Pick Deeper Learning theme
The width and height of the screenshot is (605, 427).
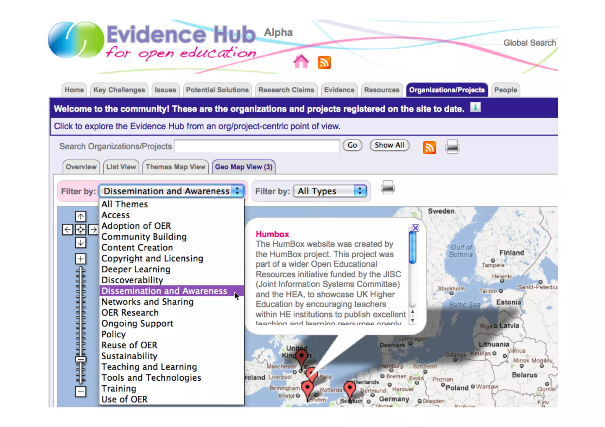171,269
